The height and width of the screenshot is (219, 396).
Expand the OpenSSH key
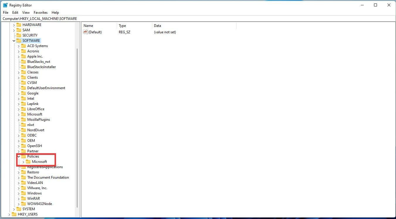[18, 146]
